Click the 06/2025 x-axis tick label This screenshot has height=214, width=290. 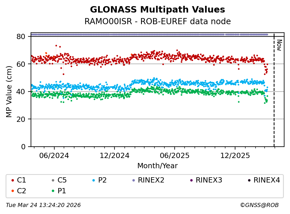175,156
